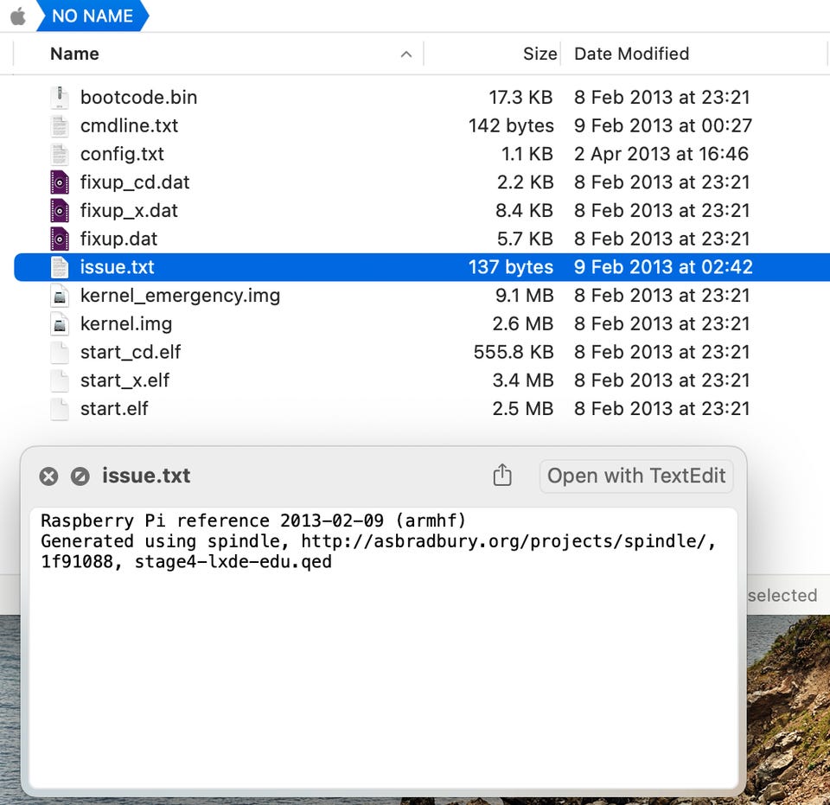This screenshot has width=830, height=805.
Task: Toggle sort direction chevron in Name column
Action: (406, 54)
